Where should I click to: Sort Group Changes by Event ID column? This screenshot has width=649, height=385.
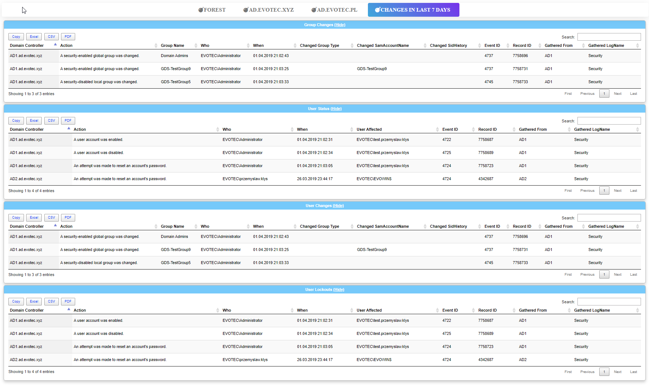[x=492, y=46]
